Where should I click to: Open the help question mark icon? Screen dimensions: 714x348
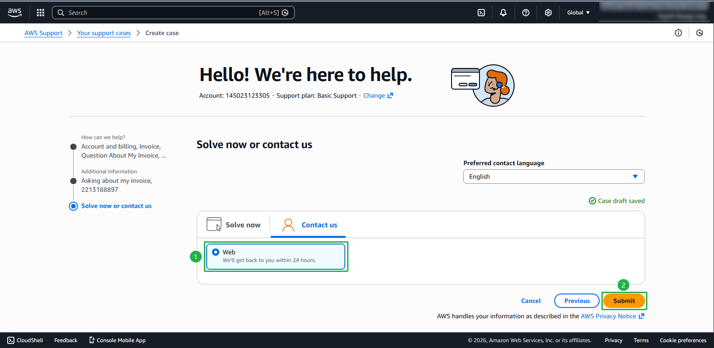click(526, 13)
